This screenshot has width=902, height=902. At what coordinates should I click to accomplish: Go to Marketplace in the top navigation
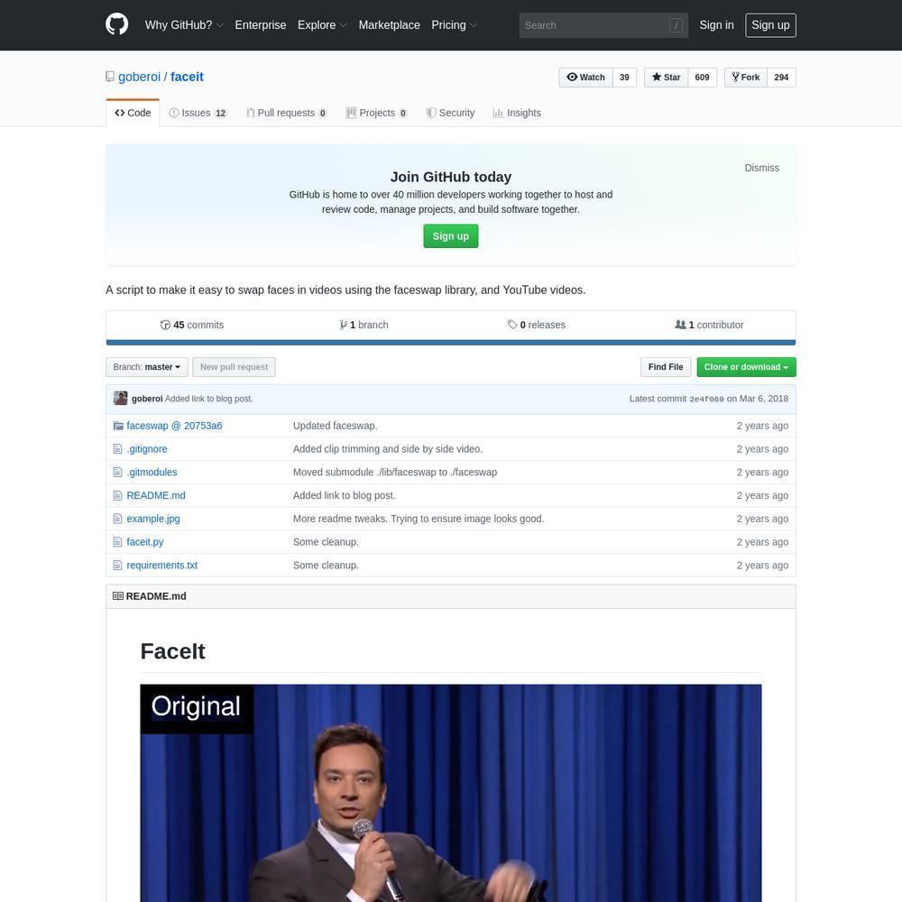pyautogui.click(x=390, y=25)
